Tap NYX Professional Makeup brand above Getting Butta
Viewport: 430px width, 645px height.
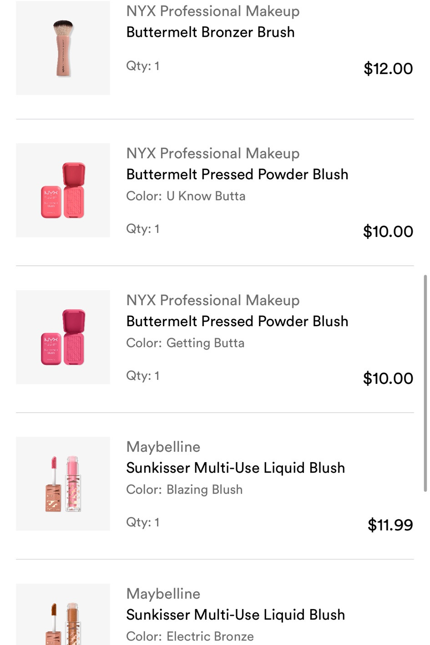click(x=212, y=300)
